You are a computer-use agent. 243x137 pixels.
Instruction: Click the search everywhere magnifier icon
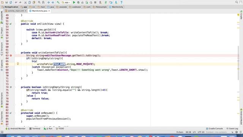pyautogui.click(x=237, y=2)
